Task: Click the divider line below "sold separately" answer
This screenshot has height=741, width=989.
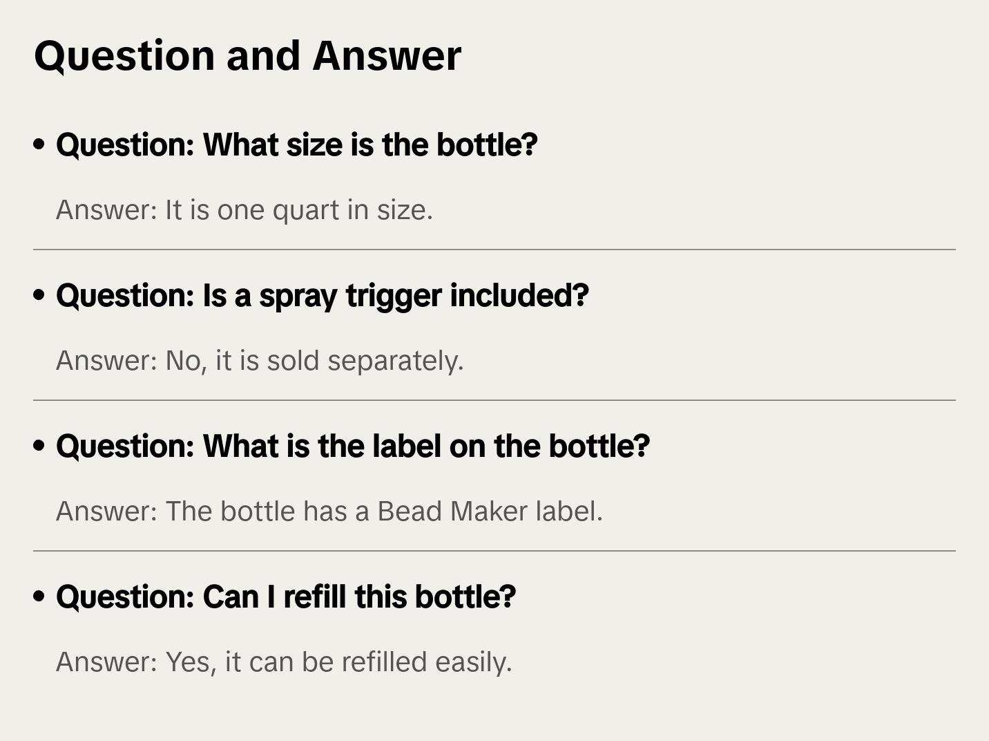Action: 494,400
